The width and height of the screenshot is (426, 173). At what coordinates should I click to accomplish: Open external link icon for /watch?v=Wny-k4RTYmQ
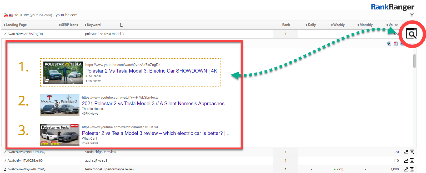(5, 169)
